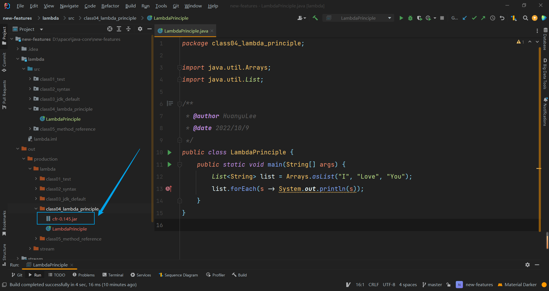The width and height of the screenshot is (549, 291).
Task: Collapse class04_lambda_principle under src
Action: click(30, 109)
